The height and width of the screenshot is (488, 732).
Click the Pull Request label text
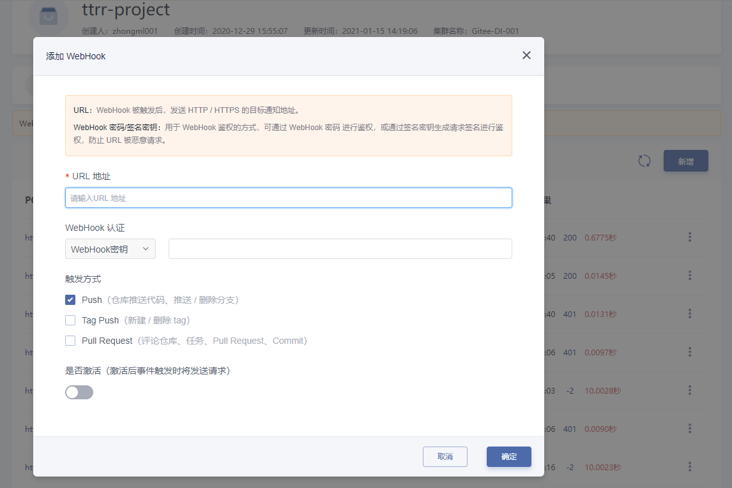(x=107, y=341)
